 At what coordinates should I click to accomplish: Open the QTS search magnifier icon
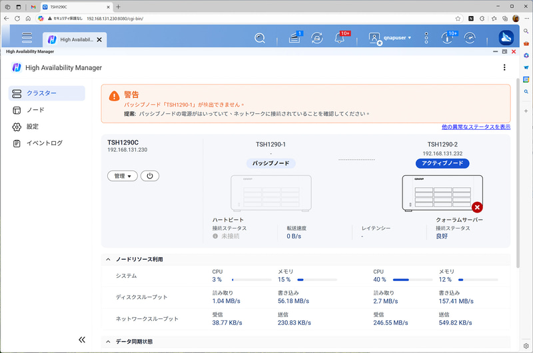(260, 38)
